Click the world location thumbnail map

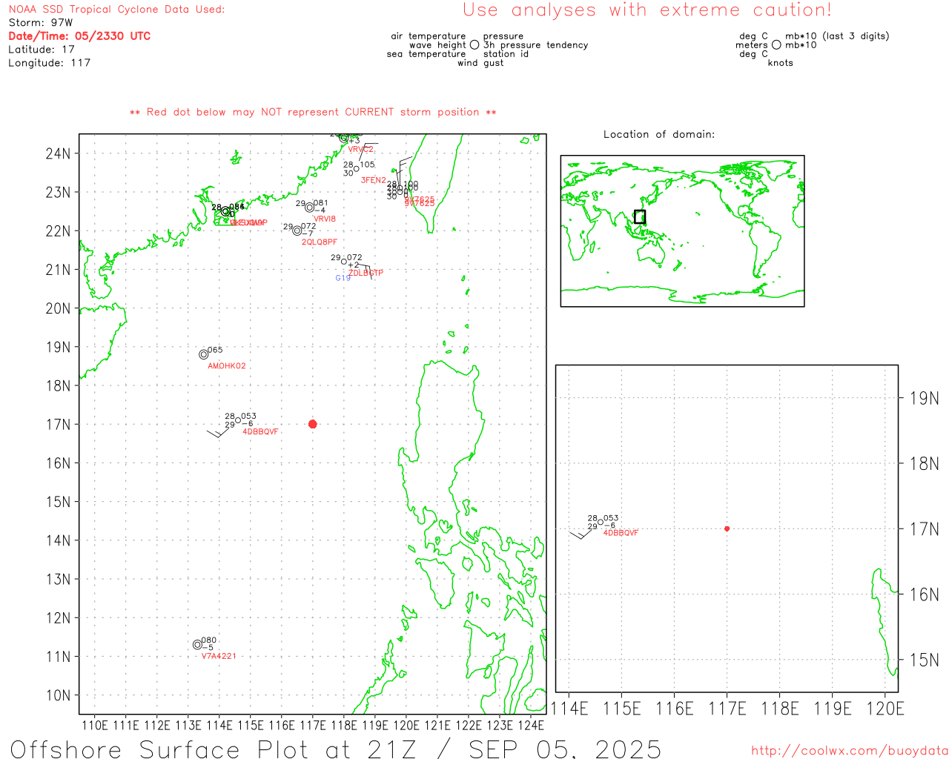[x=682, y=231]
